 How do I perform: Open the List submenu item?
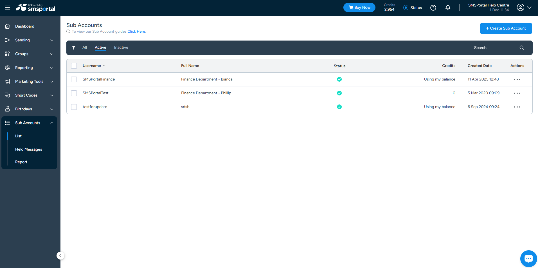pos(18,136)
